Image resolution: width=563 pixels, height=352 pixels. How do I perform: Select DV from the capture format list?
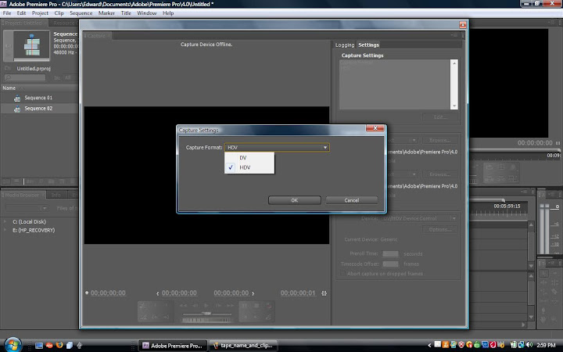(244, 158)
